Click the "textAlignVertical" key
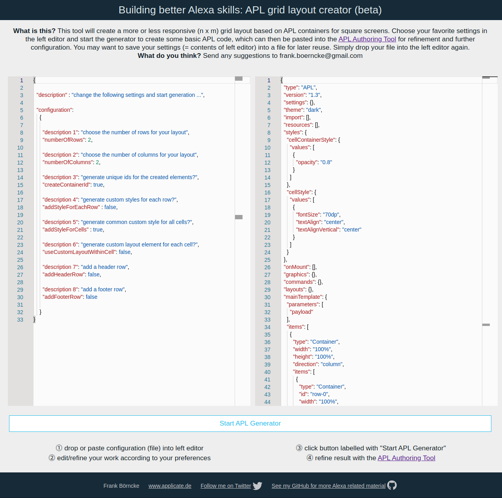The height and width of the screenshot is (498, 502). 317,230
